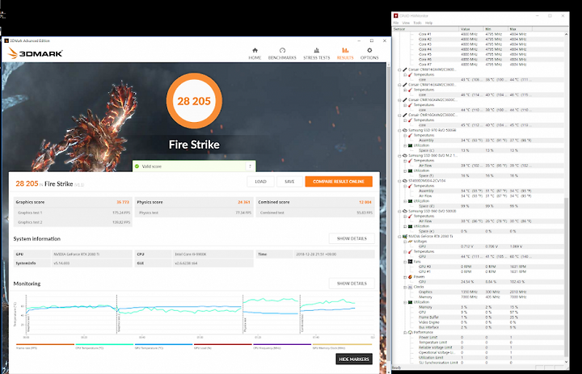Image resolution: width=582 pixels, height=374 pixels.
Task: Click the GPU Clocks category icon
Action: 410,287
